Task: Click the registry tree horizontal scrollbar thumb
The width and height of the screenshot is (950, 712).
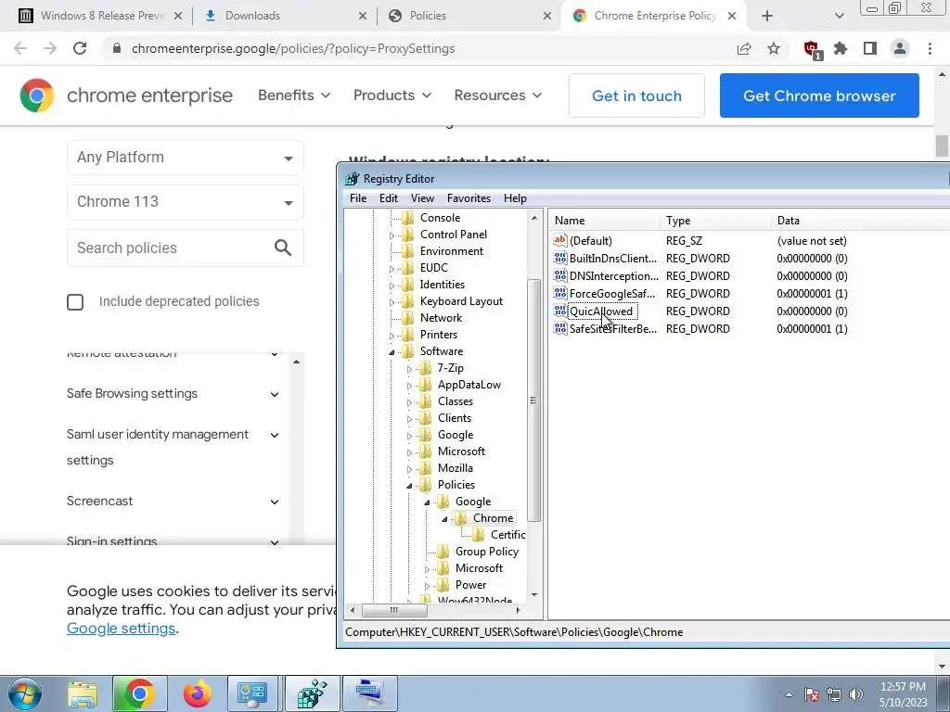Action: (393, 610)
